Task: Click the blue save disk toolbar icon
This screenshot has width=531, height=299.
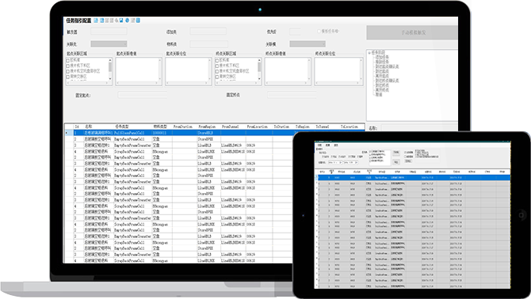Action: 121,21
